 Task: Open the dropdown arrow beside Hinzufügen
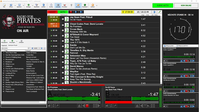point(17,42)
